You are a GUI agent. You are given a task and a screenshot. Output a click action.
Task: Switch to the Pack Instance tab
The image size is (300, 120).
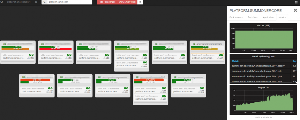click(236, 17)
